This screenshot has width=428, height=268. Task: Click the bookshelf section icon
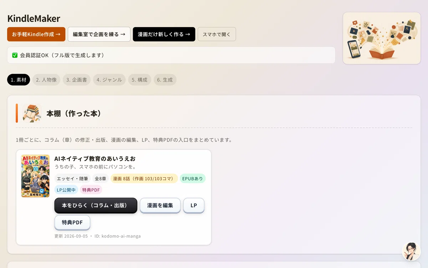32,113
